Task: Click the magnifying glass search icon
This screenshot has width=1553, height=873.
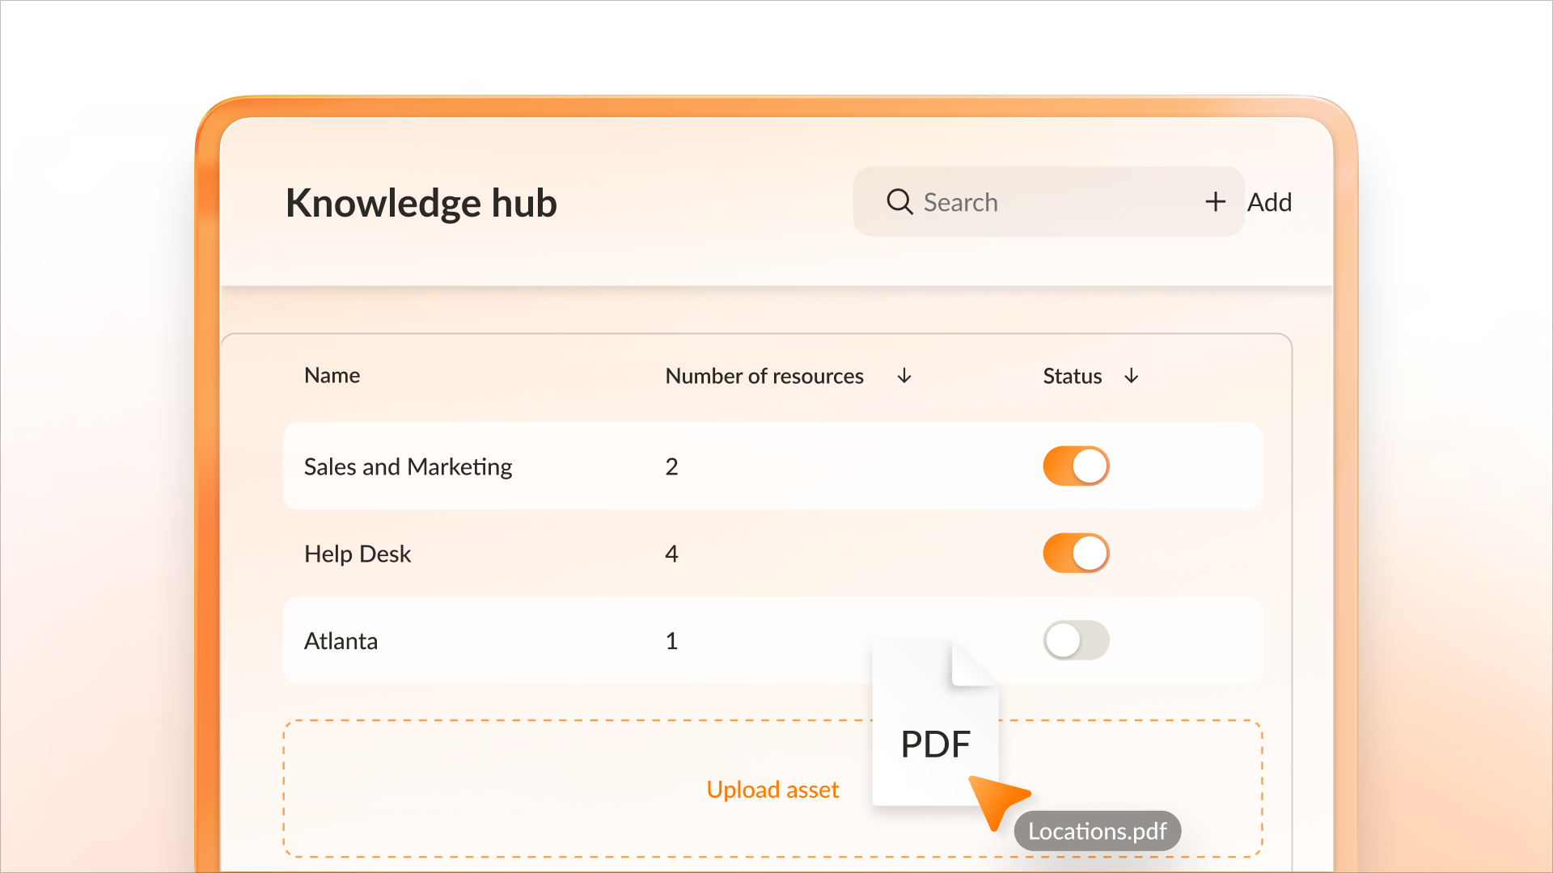Action: [x=899, y=201]
